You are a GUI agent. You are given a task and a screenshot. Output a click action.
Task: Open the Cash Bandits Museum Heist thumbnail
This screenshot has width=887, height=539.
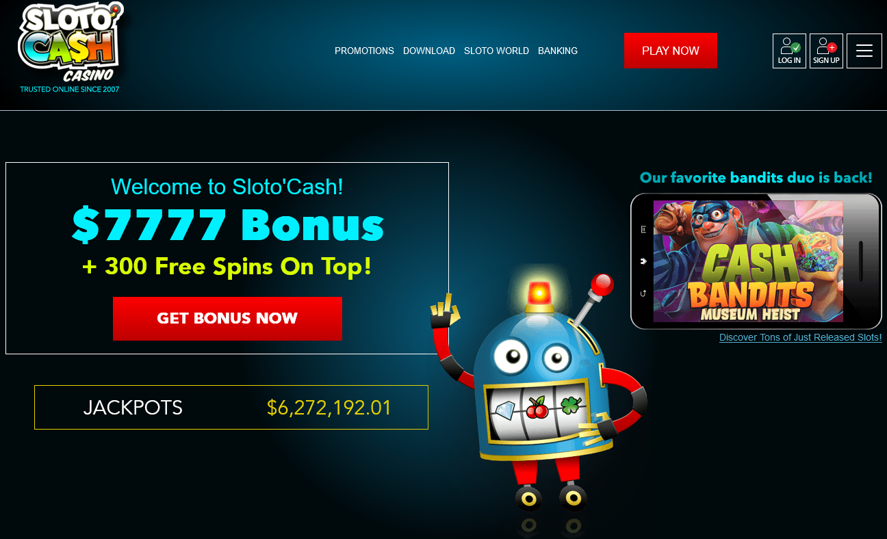click(x=748, y=261)
